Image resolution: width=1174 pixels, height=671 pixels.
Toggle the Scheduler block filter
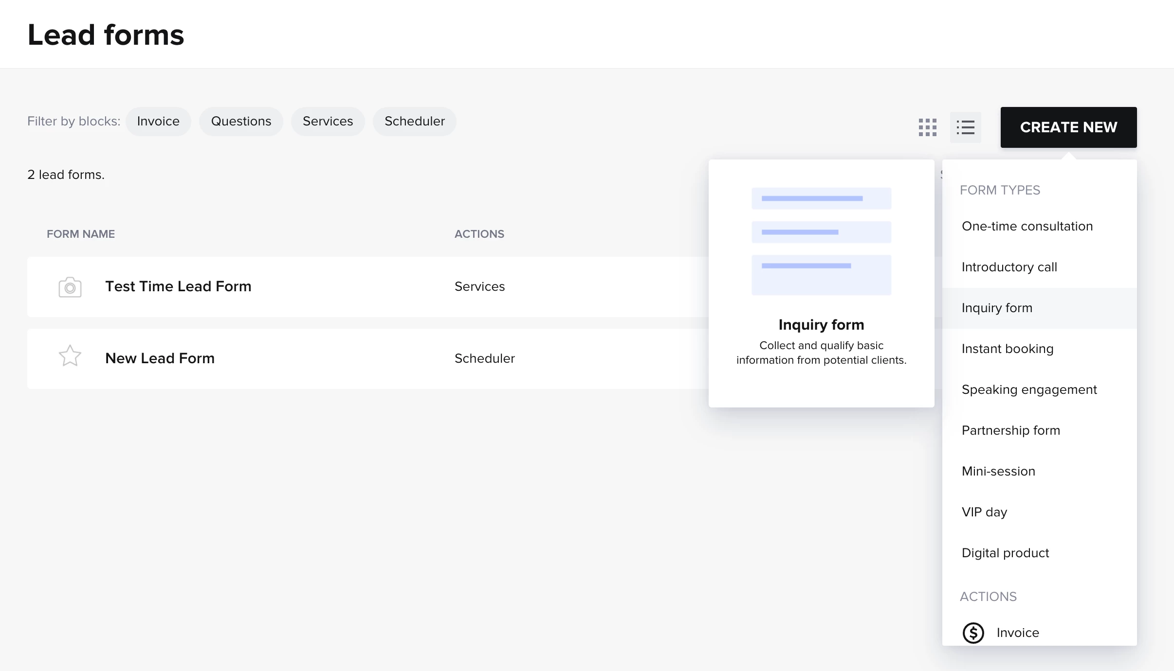click(414, 121)
